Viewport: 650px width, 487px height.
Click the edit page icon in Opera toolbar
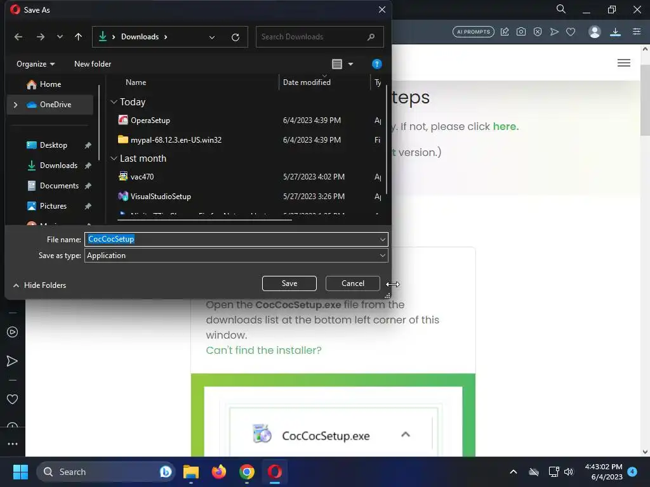[x=505, y=32]
